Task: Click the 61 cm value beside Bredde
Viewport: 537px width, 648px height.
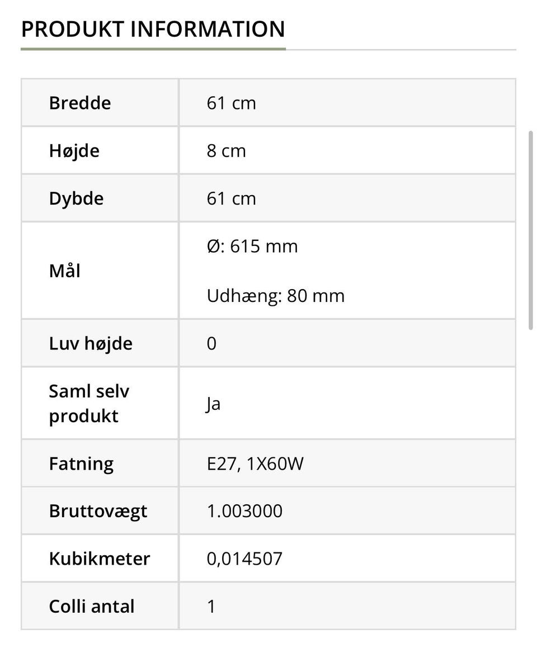Action: 231,103
